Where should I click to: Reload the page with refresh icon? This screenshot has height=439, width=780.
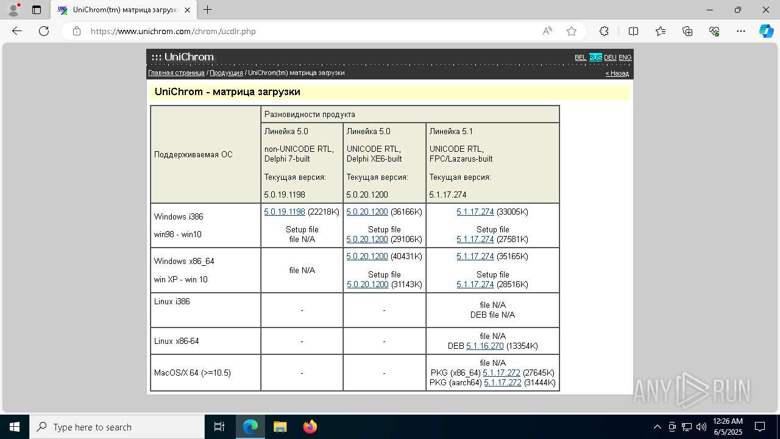44,31
